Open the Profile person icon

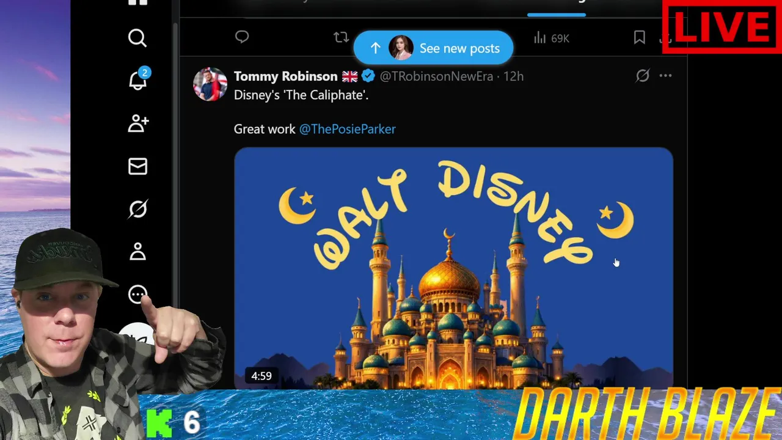click(x=137, y=252)
